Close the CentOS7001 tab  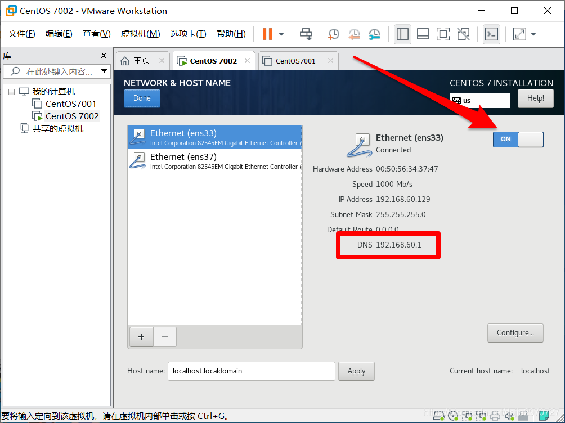330,61
